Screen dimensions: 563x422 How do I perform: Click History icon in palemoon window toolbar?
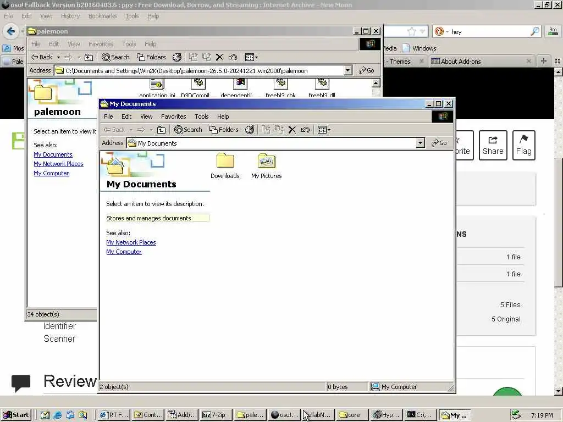point(177,57)
